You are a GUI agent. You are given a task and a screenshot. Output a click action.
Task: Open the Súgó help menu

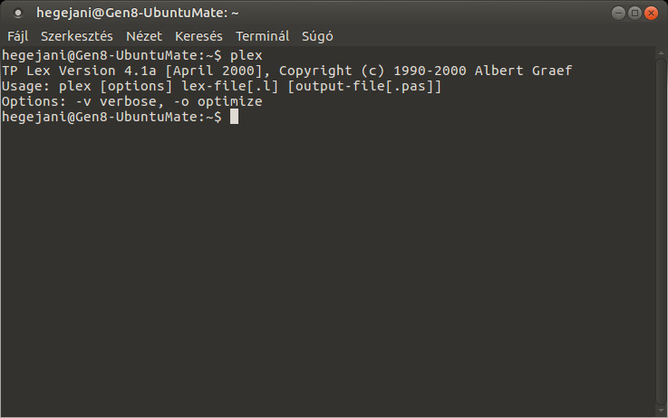pos(317,36)
